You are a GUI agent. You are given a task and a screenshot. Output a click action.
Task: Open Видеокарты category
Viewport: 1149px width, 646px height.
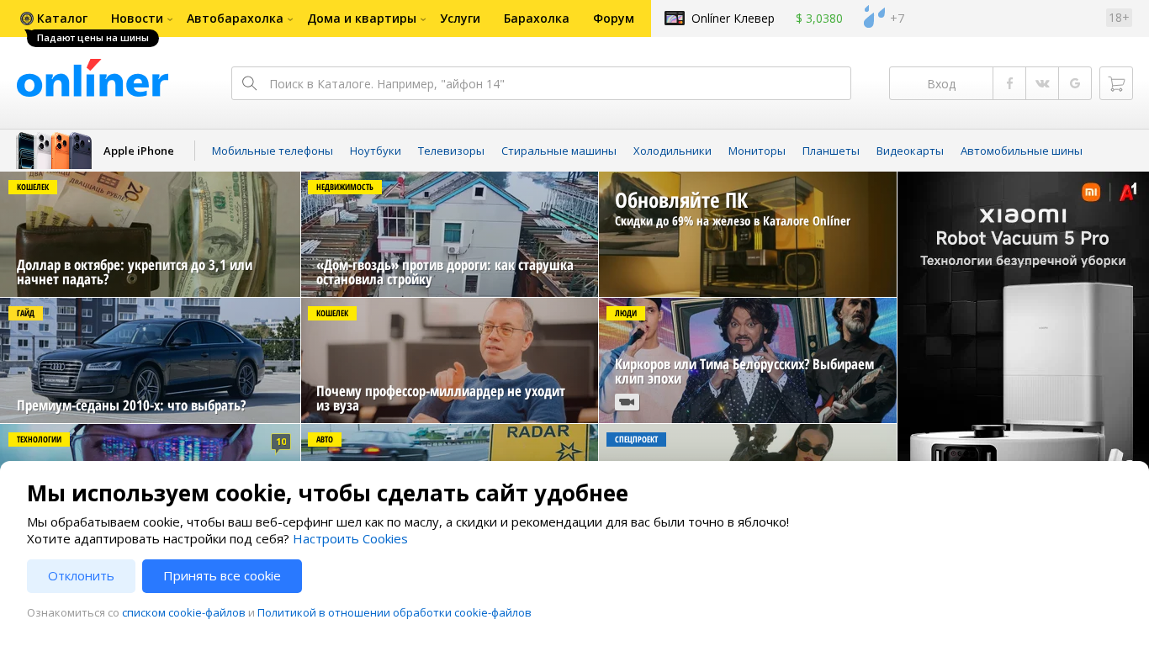point(910,151)
